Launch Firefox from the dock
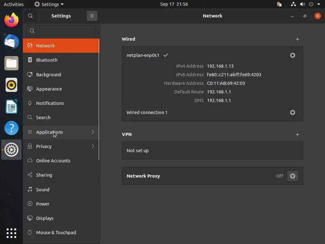The width and height of the screenshot is (325, 244). 11,20
